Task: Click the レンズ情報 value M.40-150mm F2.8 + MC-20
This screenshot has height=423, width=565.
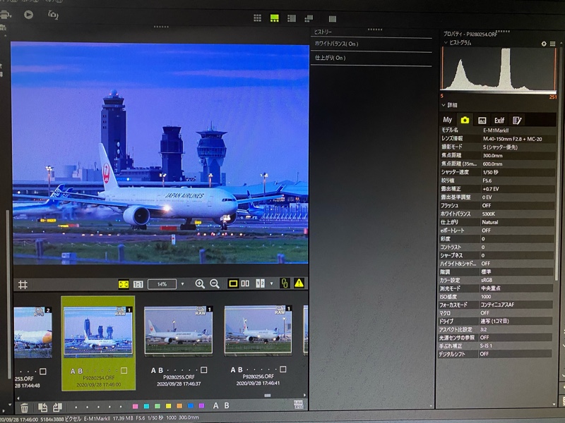Action: click(x=513, y=139)
